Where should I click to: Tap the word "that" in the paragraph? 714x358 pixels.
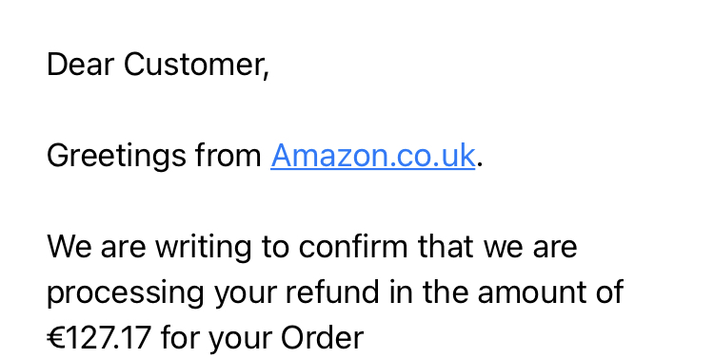click(x=446, y=247)
